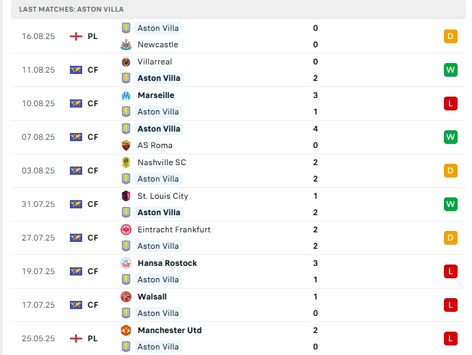Click the Nashville SC club crest icon
The height and width of the screenshot is (355, 472).
(x=126, y=162)
